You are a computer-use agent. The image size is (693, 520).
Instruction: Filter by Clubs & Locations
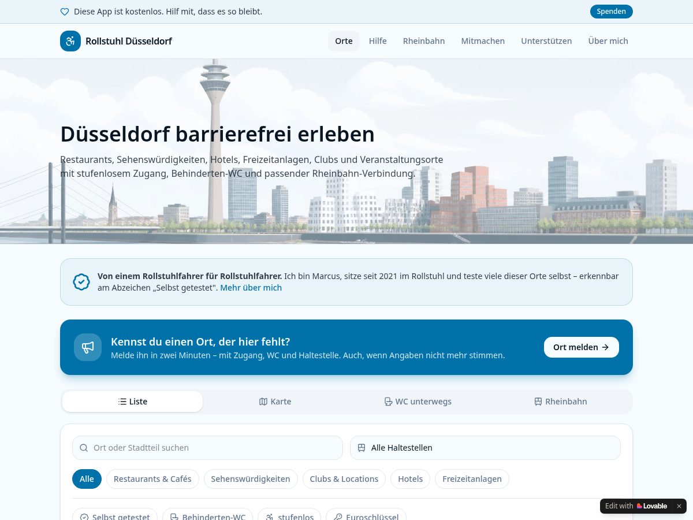pyautogui.click(x=344, y=479)
